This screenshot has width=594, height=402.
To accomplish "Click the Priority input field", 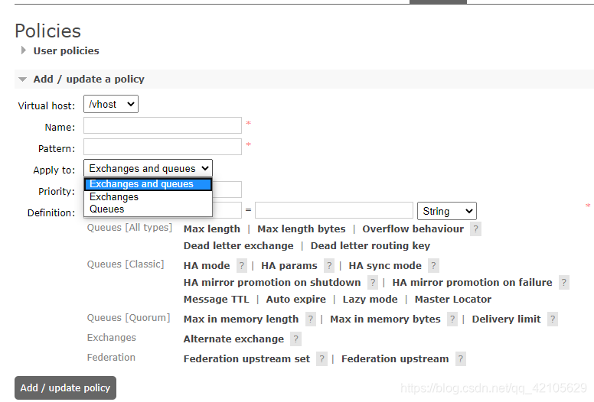I will (227, 190).
